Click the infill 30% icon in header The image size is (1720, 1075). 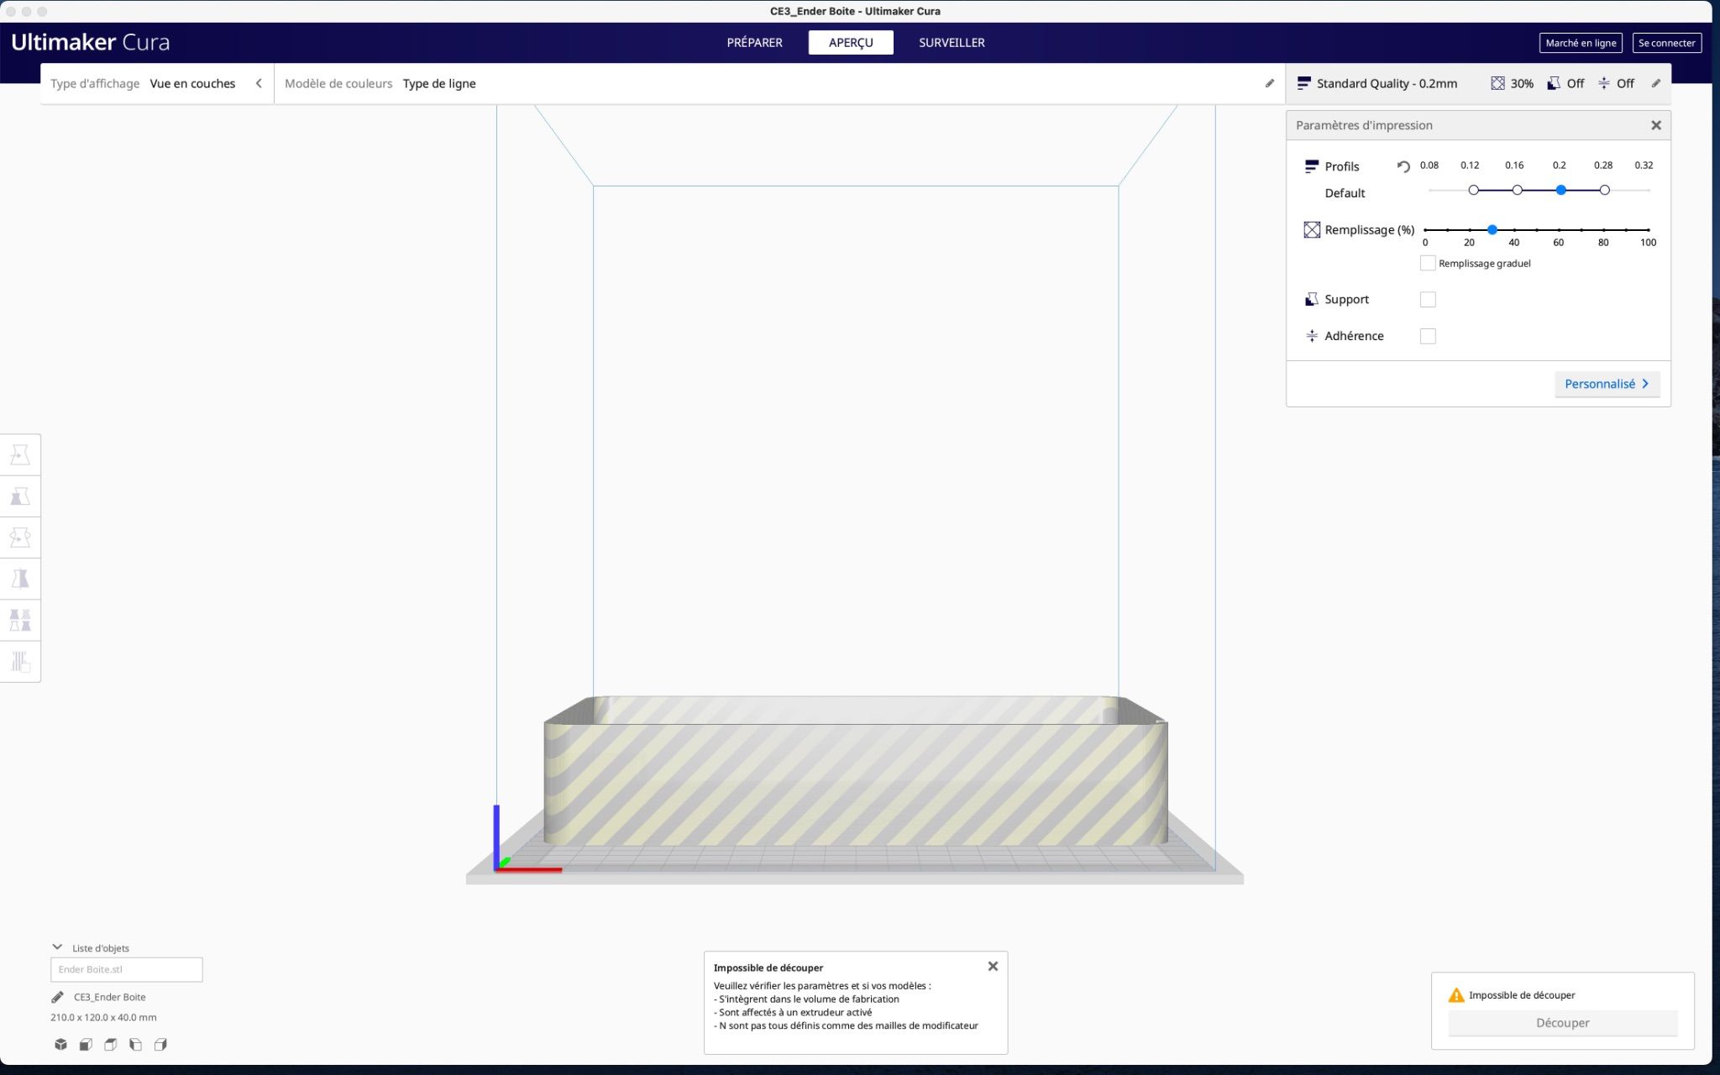[x=1497, y=83]
